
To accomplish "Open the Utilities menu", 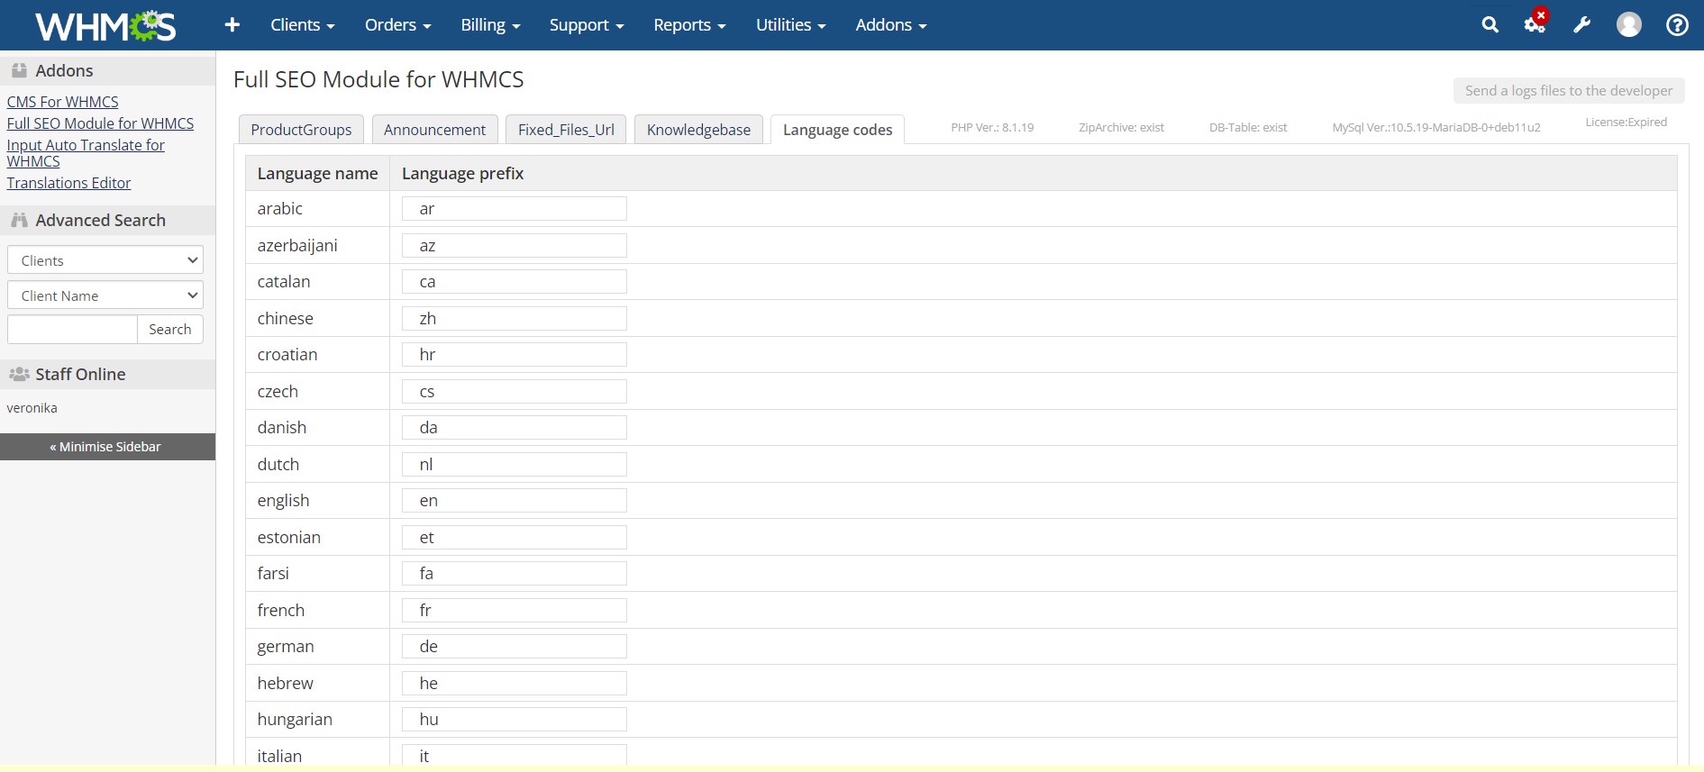I will [790, 25].
